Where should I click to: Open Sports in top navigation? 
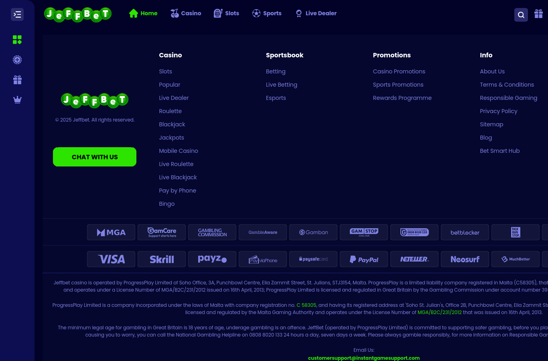tap(267, 13)
